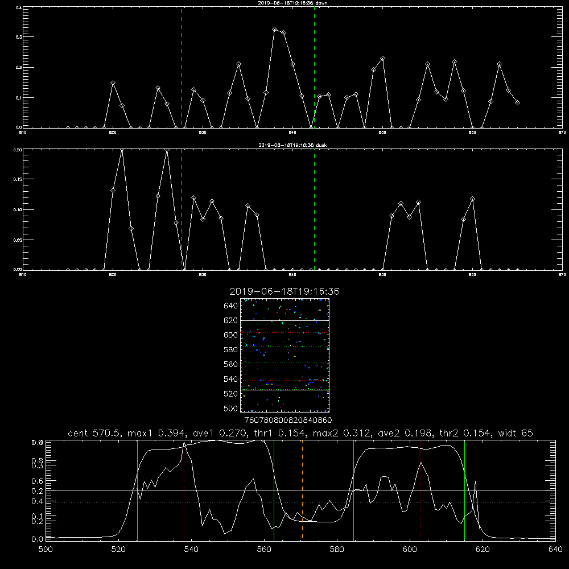Select the "ave1 0.270" value in the stats line
This screenshot has width=569, height=569.
pyautogui.click(x=218, y=433)
